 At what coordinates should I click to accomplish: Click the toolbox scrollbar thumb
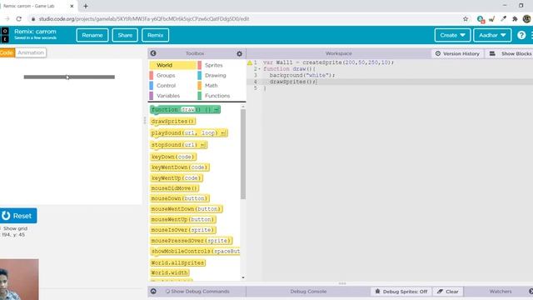click(243, 154)
